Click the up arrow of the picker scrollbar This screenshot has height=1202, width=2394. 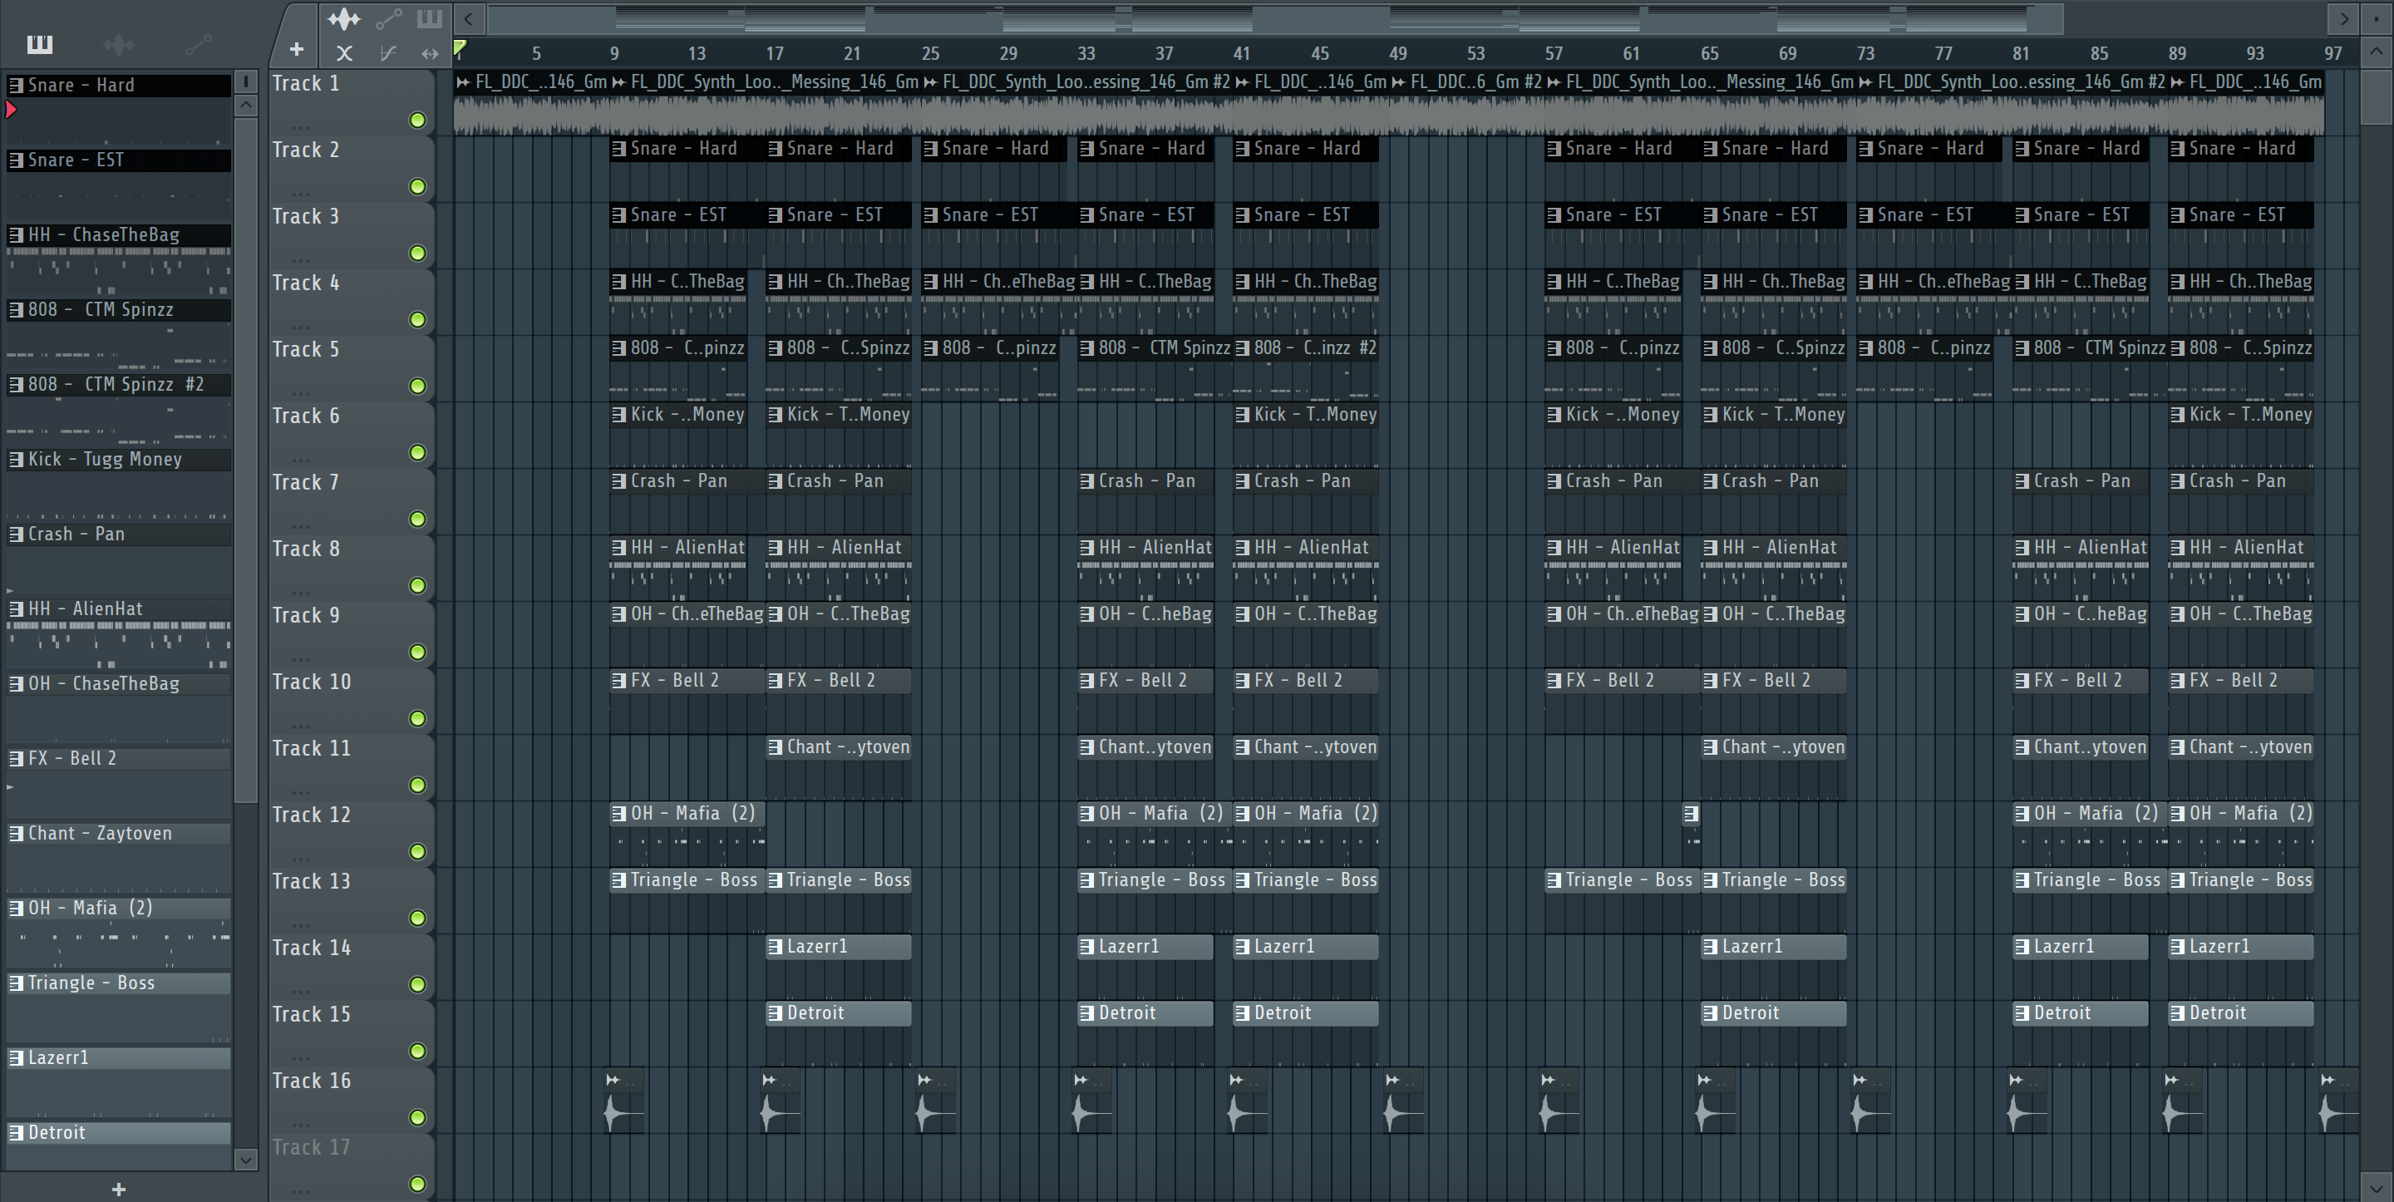(x=246, y=105)
